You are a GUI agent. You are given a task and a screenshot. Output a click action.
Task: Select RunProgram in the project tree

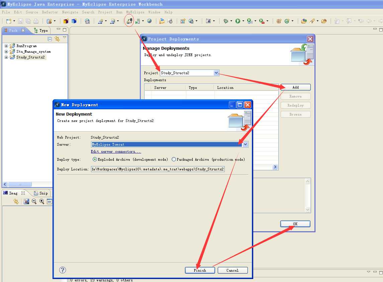click(26, 46)
